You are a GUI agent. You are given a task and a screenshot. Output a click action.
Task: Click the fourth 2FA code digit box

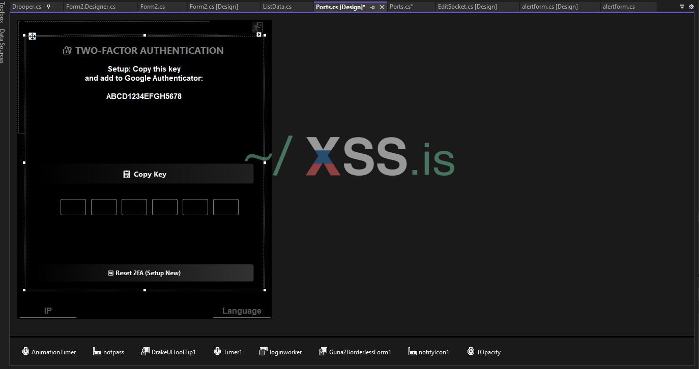[165, 207]
